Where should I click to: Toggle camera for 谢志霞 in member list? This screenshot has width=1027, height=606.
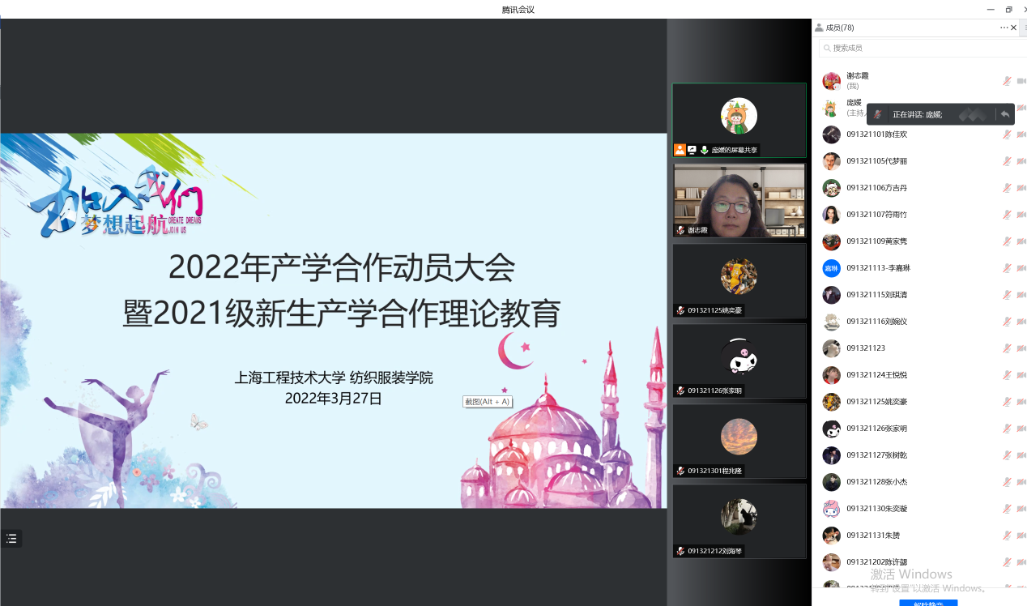(x=1021, y=81)
